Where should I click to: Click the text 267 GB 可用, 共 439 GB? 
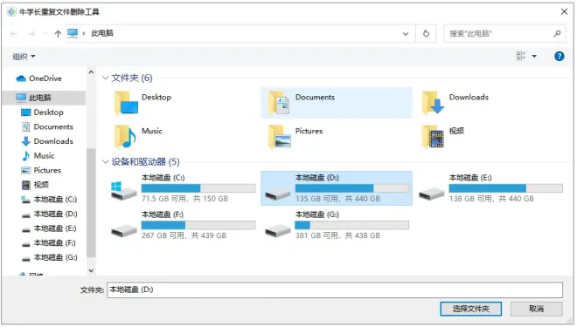[184, 235]
